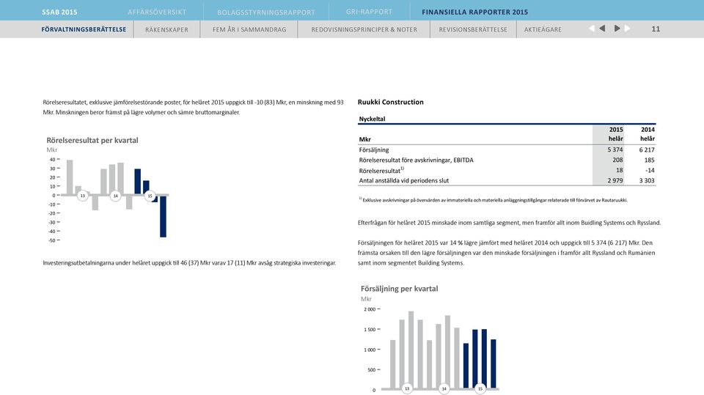
Task: Click the Rörelseresultat value -14
Action: [650, 170]
